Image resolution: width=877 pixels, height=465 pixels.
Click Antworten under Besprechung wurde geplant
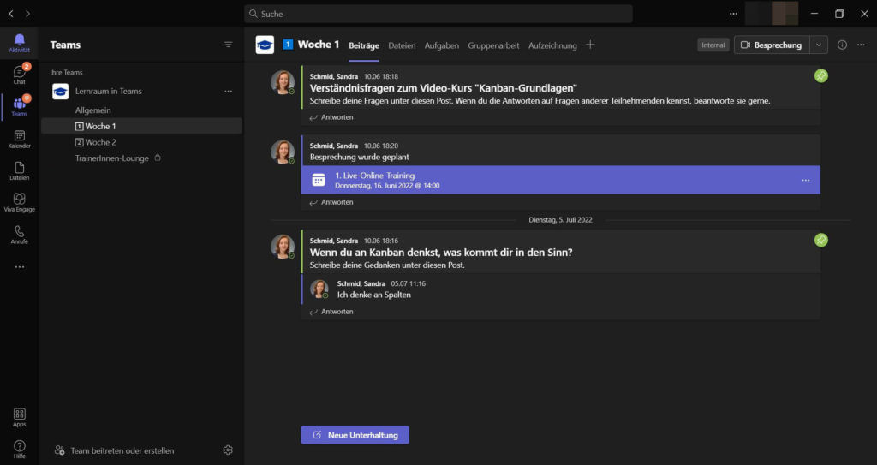tap(331, 202)
